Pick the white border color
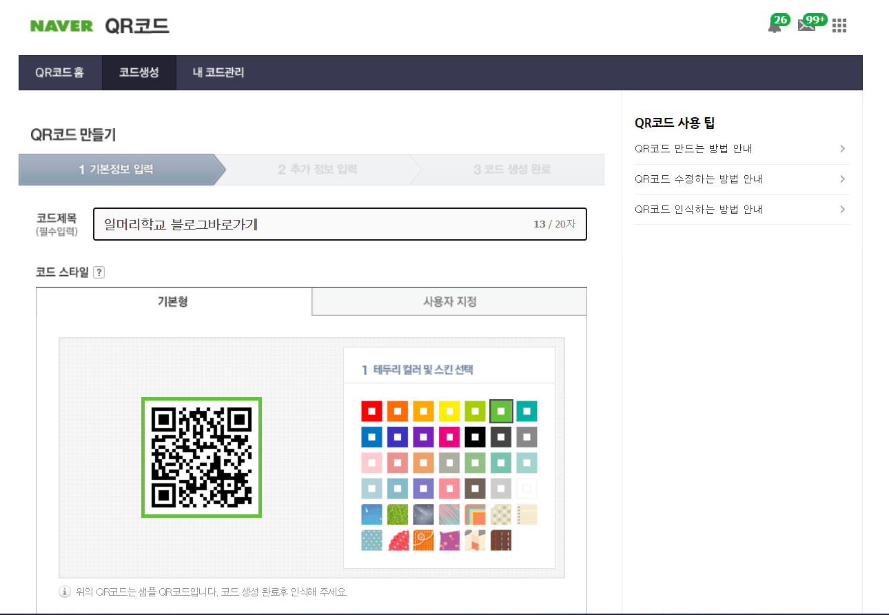The width and height of the screenshot is (889, 615). pyautogui.click(x=527, y=489)
